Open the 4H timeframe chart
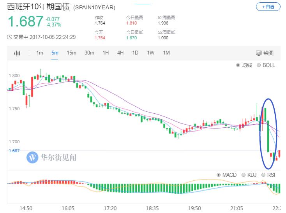The image size is (286, 213). click(120, 53)
